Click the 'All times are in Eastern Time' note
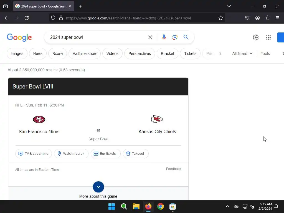Screen dimensions: 284x213 pos(37,170)
